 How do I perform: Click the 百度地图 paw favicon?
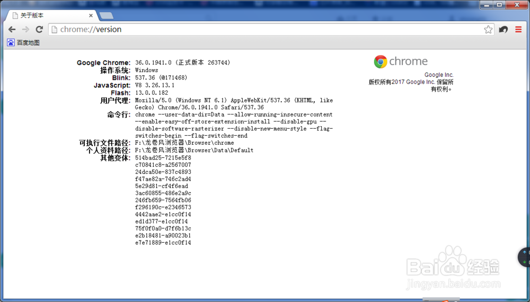(x=11, y=42)
